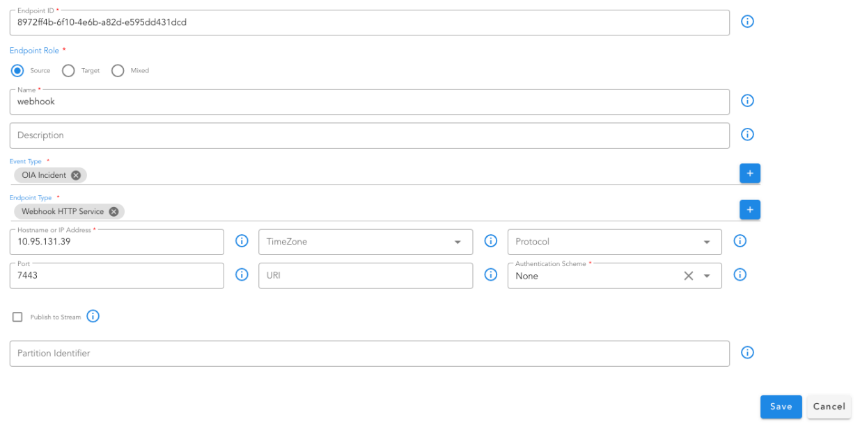
Task: Clear the Authentication Scheme selection
Action: click(x=688, y=276)
